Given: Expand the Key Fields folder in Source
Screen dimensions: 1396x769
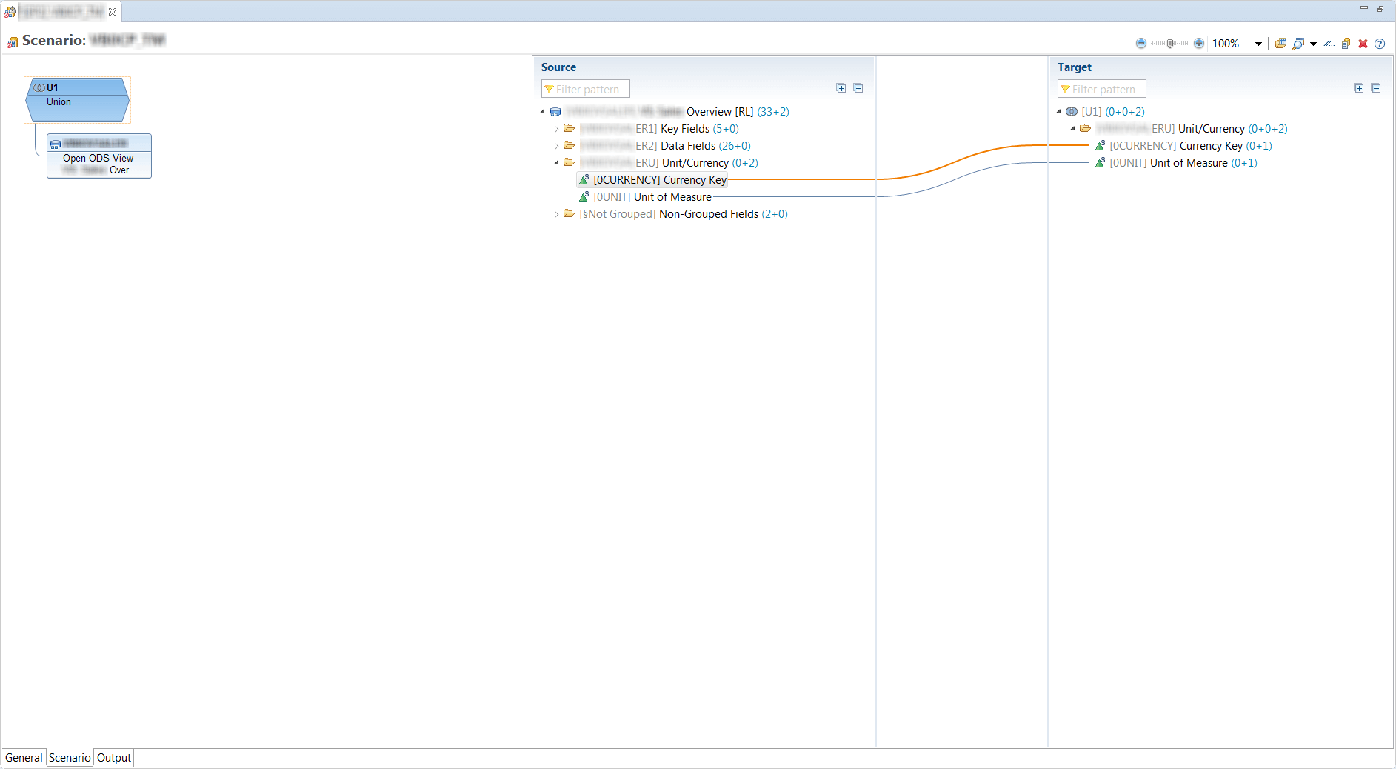Looking at the screenshot, I should pyautogui.click(x=557, y=128).
